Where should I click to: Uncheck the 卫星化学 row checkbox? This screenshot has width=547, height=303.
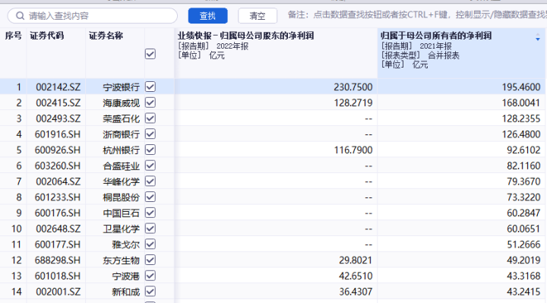pyautogui.click(x=150, y=229)
